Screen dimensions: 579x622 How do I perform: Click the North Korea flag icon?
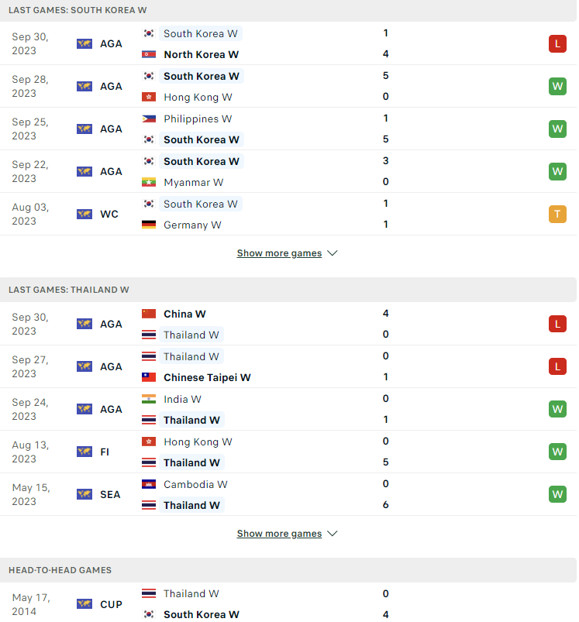(x=149, y=54)
